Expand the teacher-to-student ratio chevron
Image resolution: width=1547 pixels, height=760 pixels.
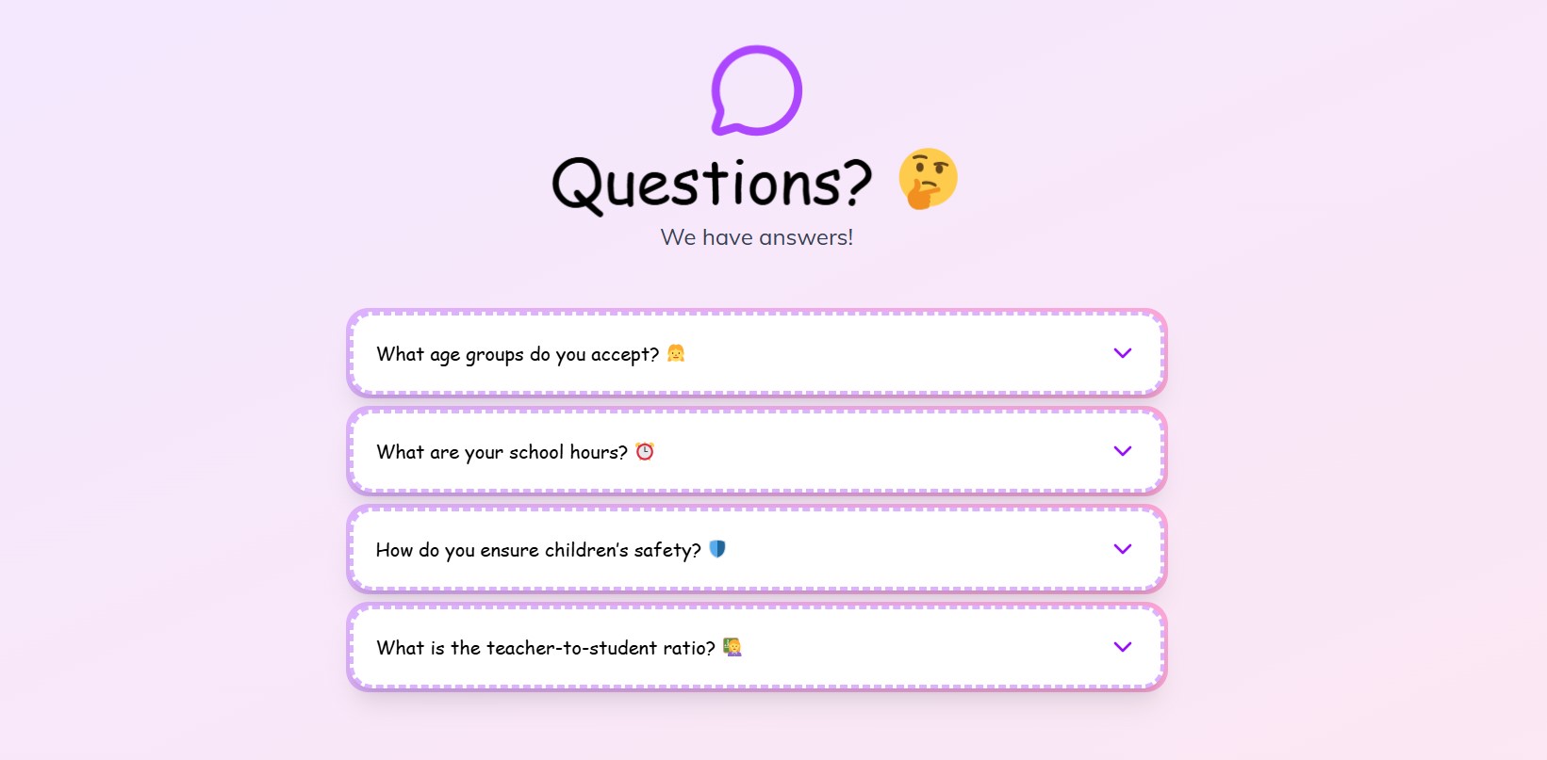[1122, 647]
